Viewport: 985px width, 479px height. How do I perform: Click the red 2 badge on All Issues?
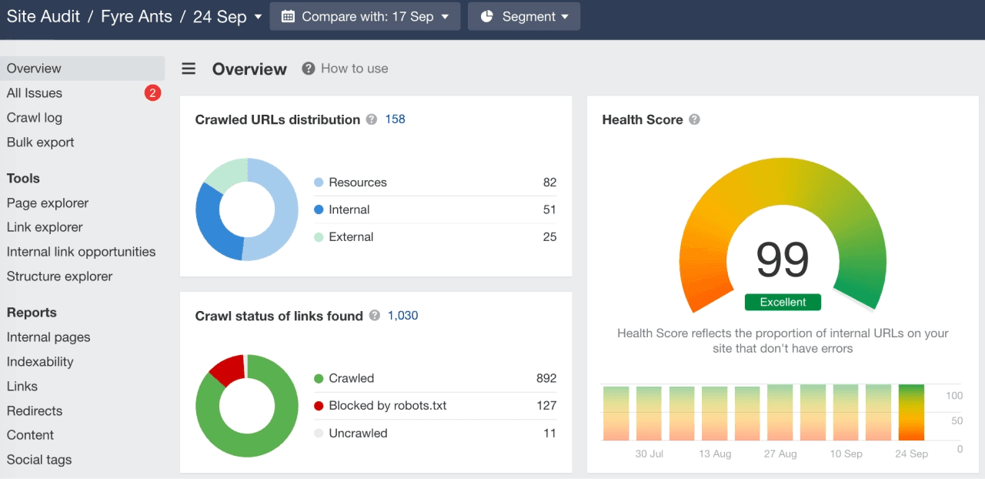[152, 93]
